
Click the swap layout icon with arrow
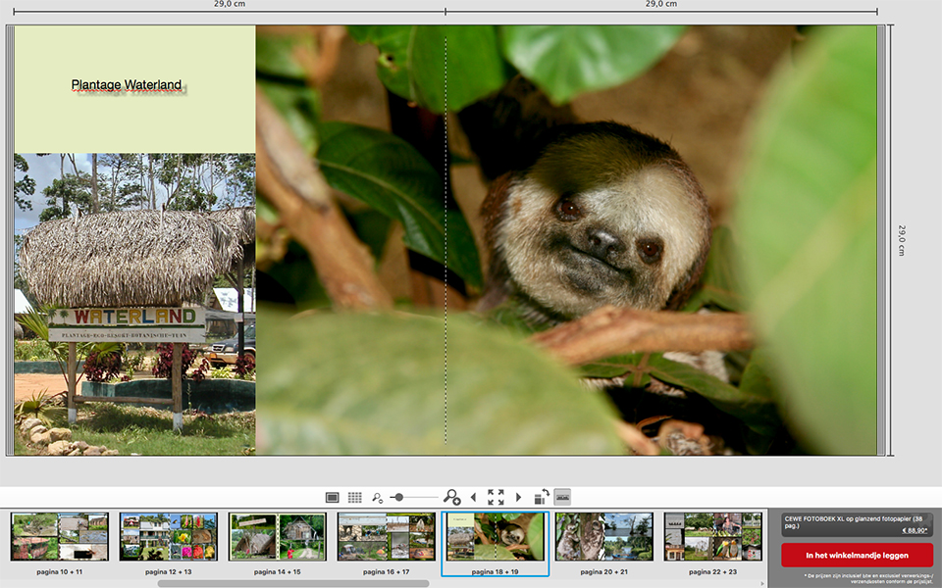coord(542,497)
